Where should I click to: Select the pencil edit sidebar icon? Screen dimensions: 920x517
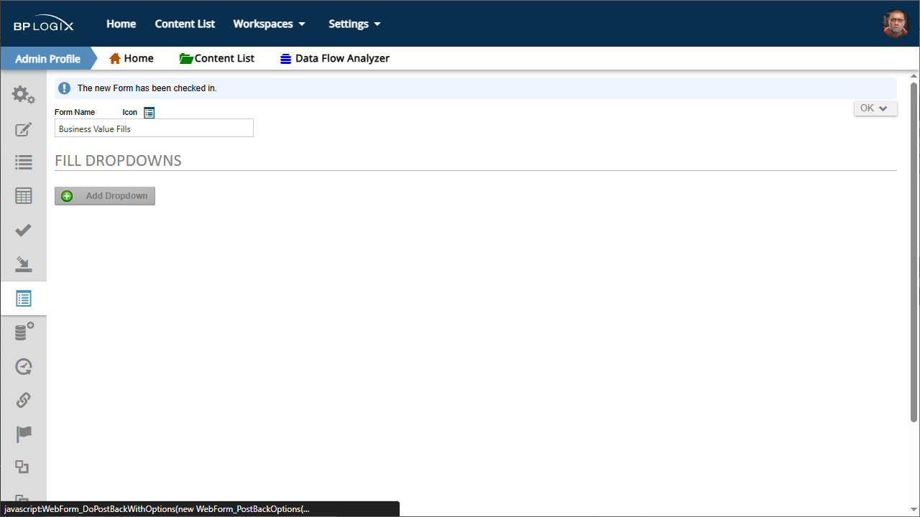tap(23, 130)
